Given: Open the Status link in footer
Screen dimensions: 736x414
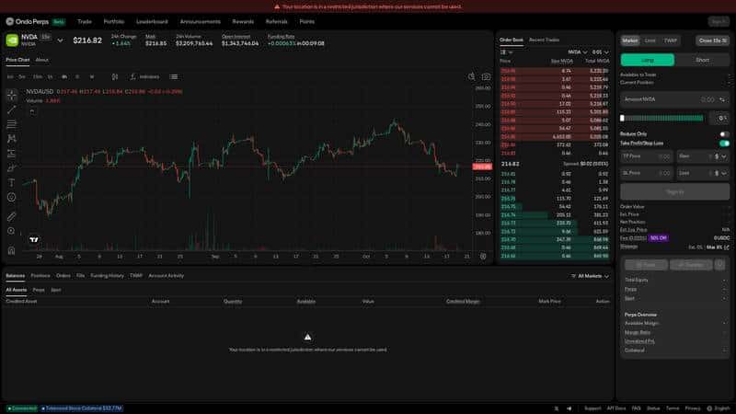Looking at the screenshot, I should coord(653,408).
